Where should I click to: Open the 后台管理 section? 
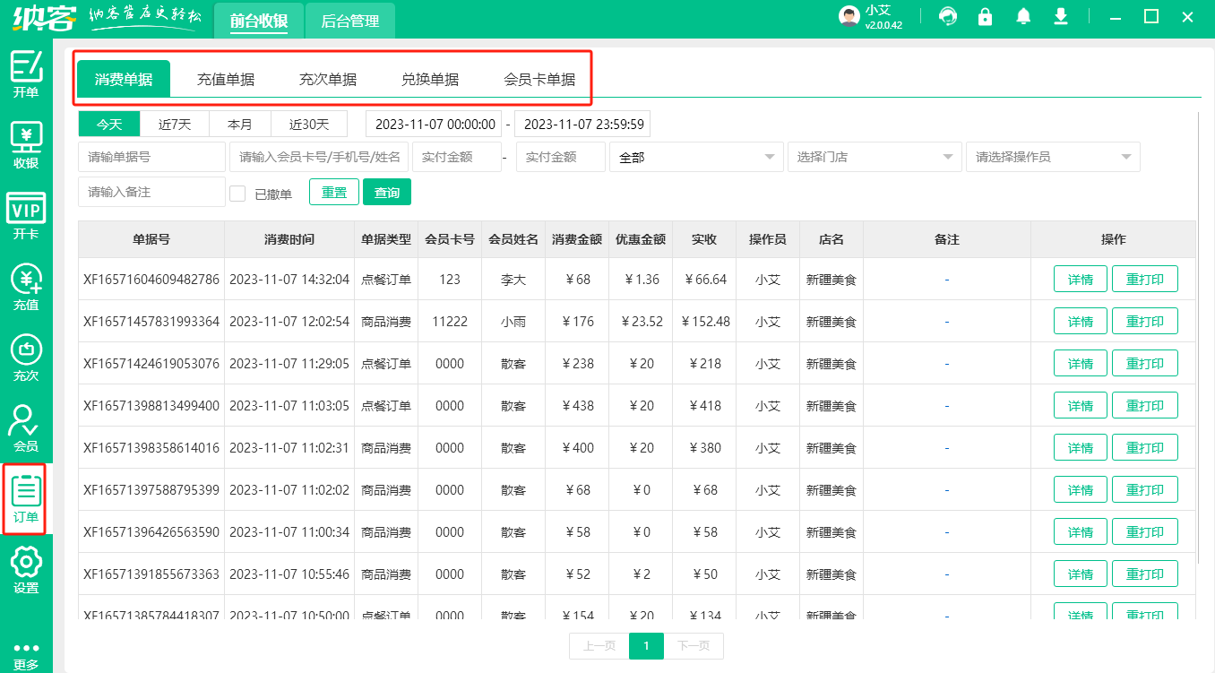349,19
